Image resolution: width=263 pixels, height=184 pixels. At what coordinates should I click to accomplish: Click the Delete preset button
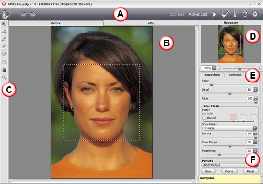229,171
